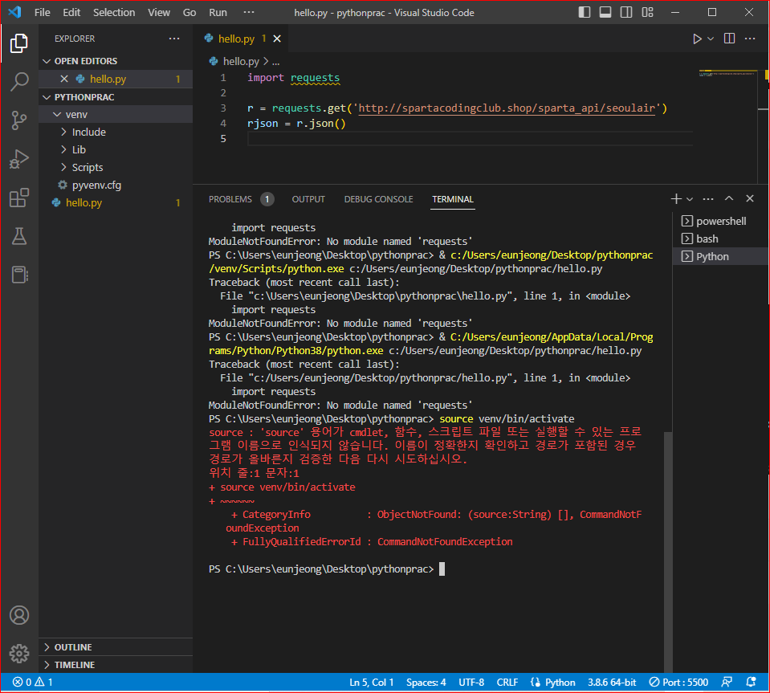Screen dimensions: 770x693
Task: Click UTF-8 encoding in status bar
Action: pyautogui.click(x=471, y=683)
